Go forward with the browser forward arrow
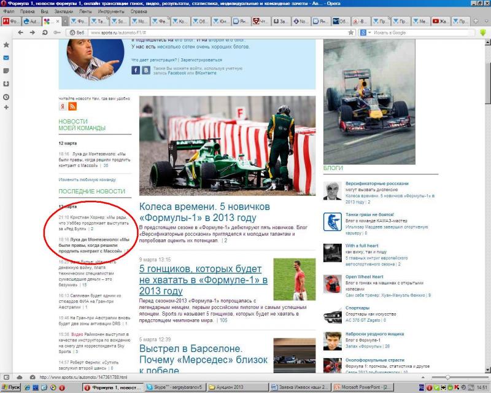The image size is (491, 393). coord(33,33)
